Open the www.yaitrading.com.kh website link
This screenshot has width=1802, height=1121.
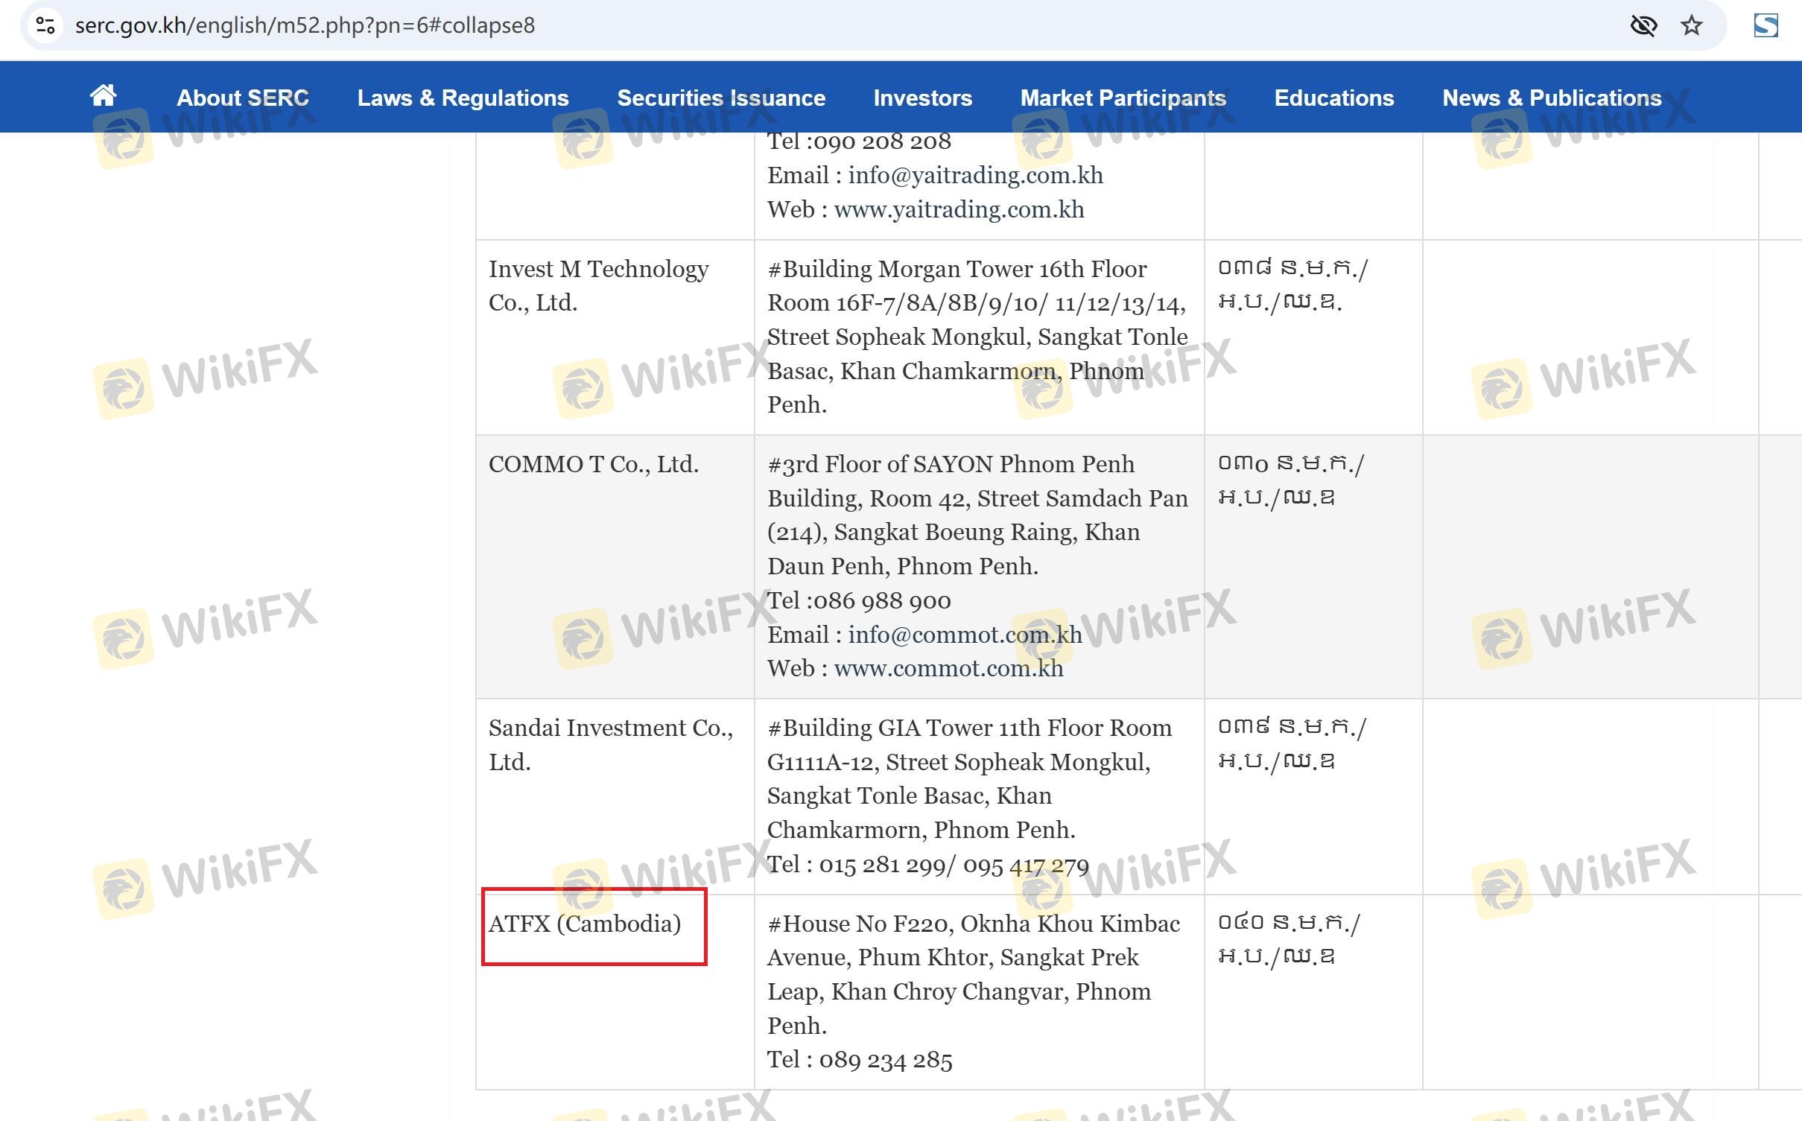(x=959, y=209)
